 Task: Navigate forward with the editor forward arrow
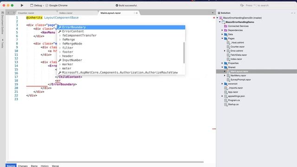click(x=13, y=13)
